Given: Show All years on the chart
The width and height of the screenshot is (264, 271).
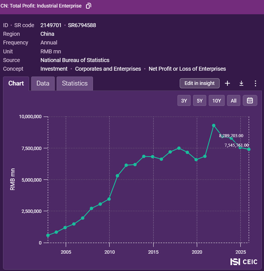Looking at the screenshot, I should point(234,100).
